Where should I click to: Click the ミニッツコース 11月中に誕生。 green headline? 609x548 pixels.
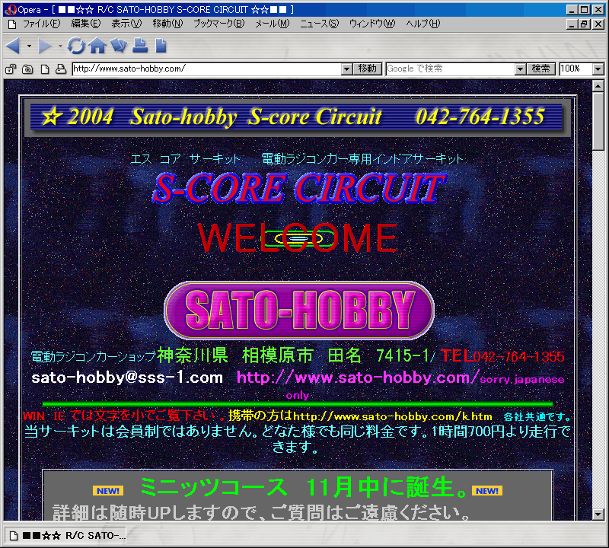click(303, 487)
